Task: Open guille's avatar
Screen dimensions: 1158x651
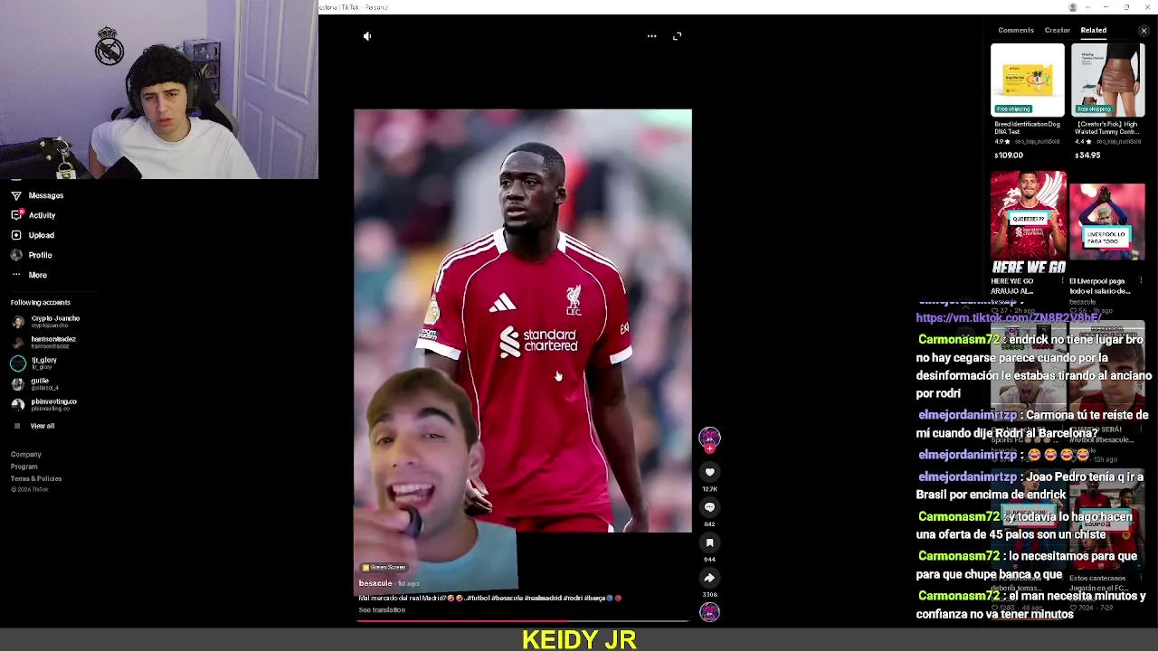Action: coord(18,384)
